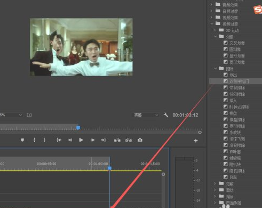The image size is (262, 208).
Task: Open the 完整 playback resolution dropdown
Action: [x=146, y=115]
